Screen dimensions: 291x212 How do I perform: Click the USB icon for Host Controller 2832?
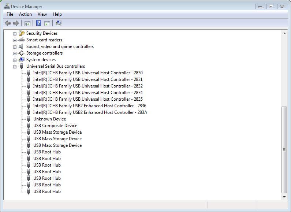[29, 86]
